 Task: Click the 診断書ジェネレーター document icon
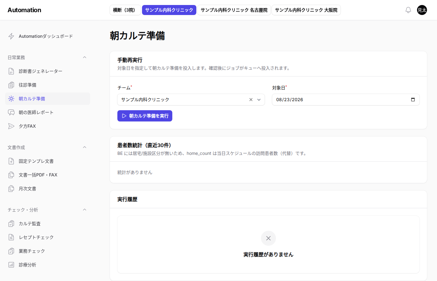pyautogui.click(x=11, y=71)
